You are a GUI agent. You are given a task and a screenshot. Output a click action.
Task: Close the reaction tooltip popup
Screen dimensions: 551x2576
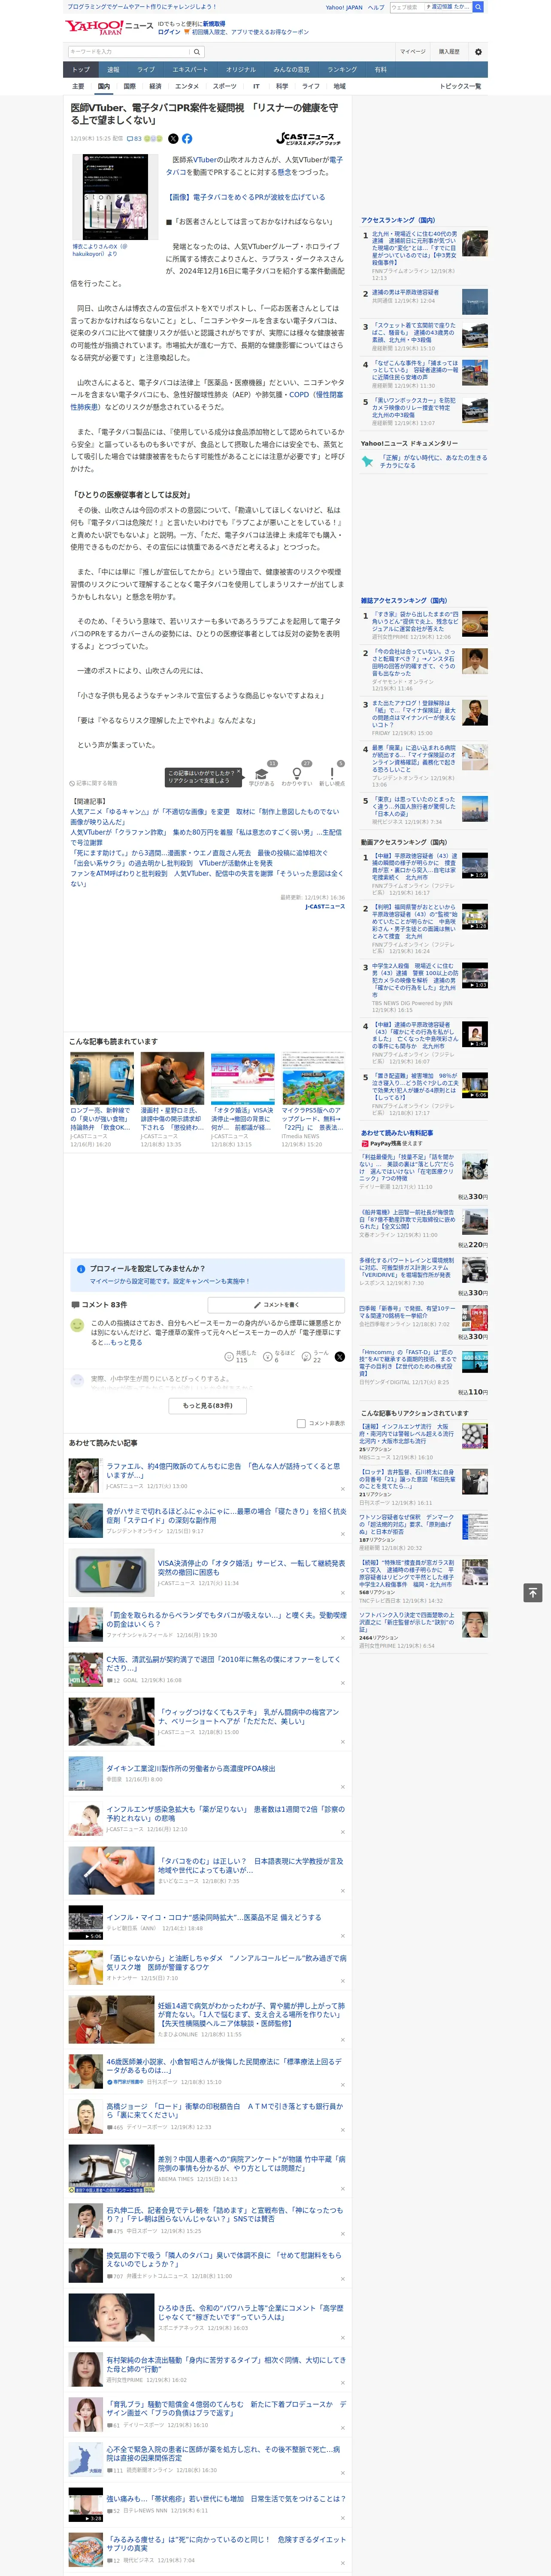(238, 772)
